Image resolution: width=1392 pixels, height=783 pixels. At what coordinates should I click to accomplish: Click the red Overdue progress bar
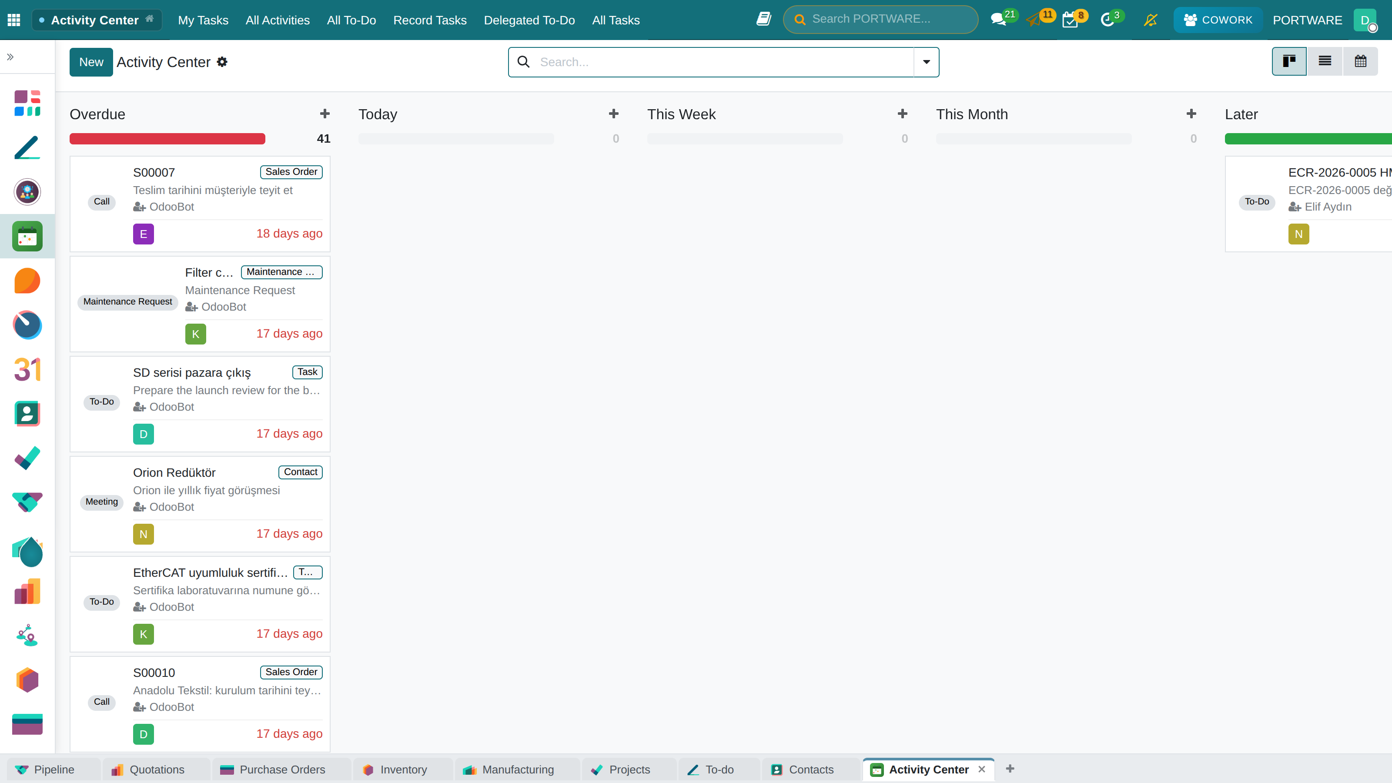[167, 138]
